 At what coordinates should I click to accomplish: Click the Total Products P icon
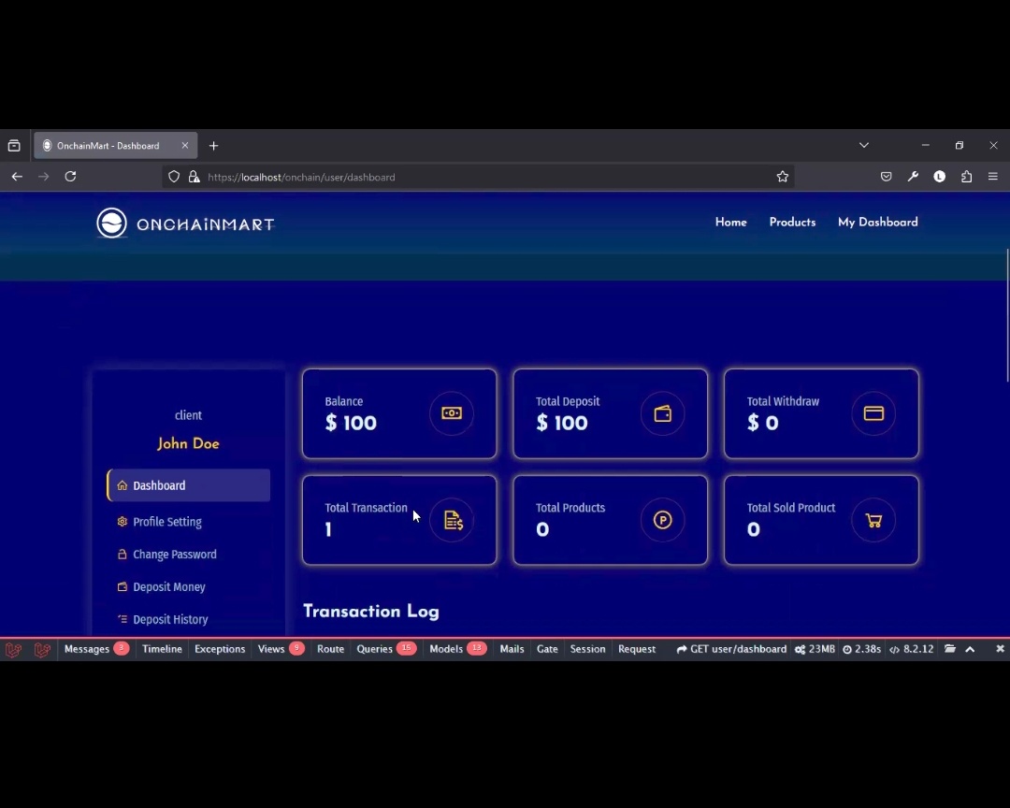663,520
